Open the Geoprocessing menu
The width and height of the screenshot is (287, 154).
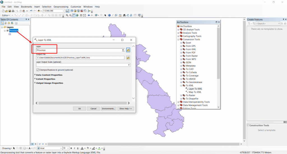(x=61, y=7)
